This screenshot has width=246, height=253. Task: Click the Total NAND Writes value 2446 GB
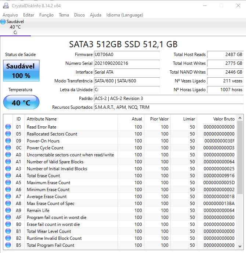tap(225, 72)
